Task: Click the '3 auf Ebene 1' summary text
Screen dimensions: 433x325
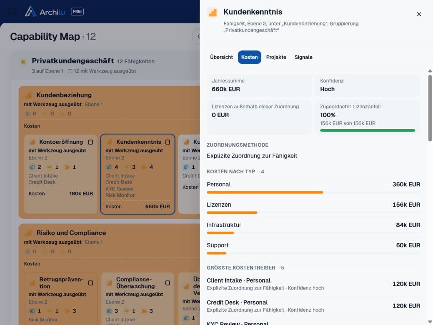Action: pos(48,71)
